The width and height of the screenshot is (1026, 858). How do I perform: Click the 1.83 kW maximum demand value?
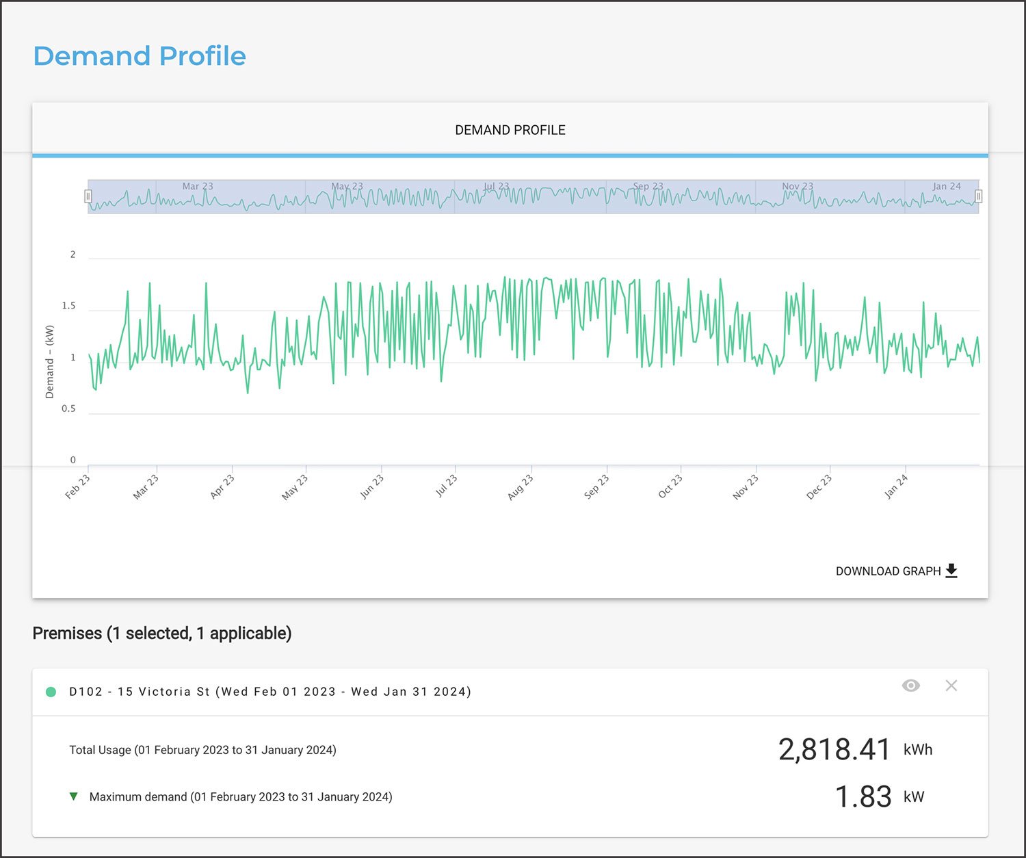pyautogui.click(x=880, y=797)
